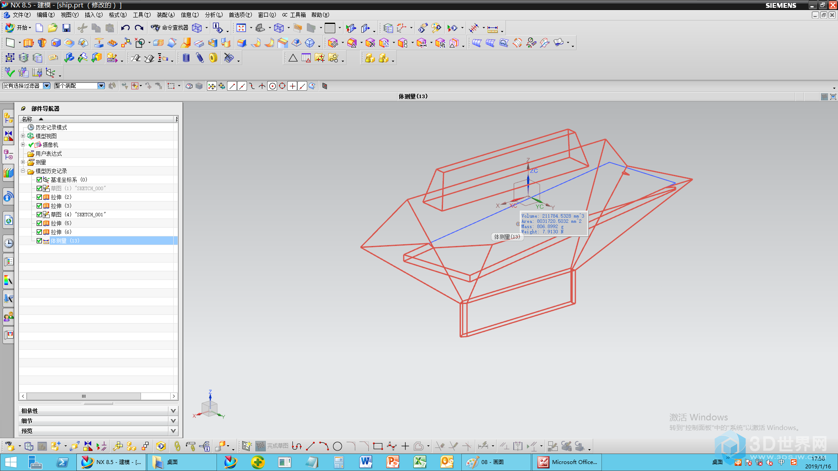Expand the 摄像机 tree node
The height and width of the screenshot is (471, 838).
(x=23, y=145)
